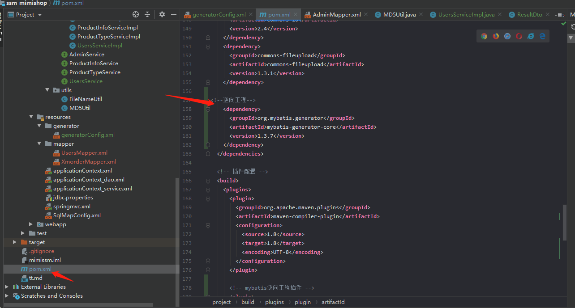Click pom.xml in top navigation bar

(x=68, y=3)
